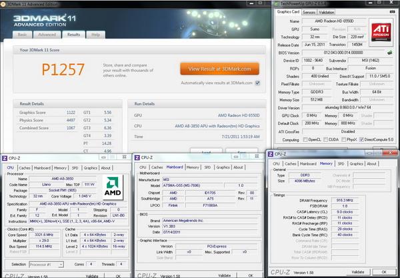Click the Southbridge A75 value
This screenshot has width=400, height=278.
(x=211, y=199)
